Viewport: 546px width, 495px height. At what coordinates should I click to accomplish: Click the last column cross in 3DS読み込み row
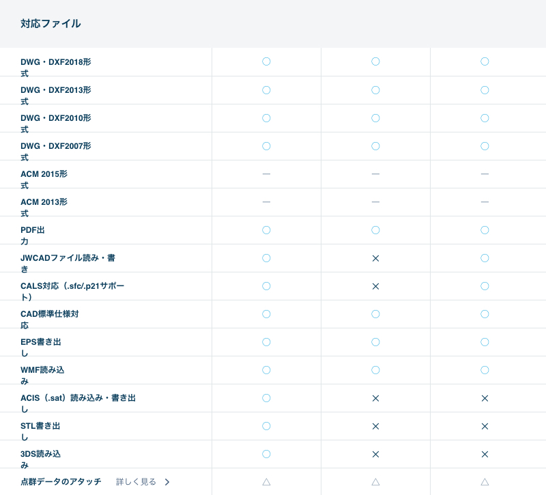(485, 454)
